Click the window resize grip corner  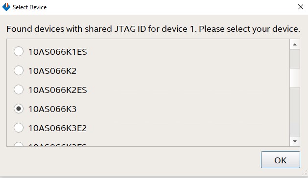tap(305, 173)
